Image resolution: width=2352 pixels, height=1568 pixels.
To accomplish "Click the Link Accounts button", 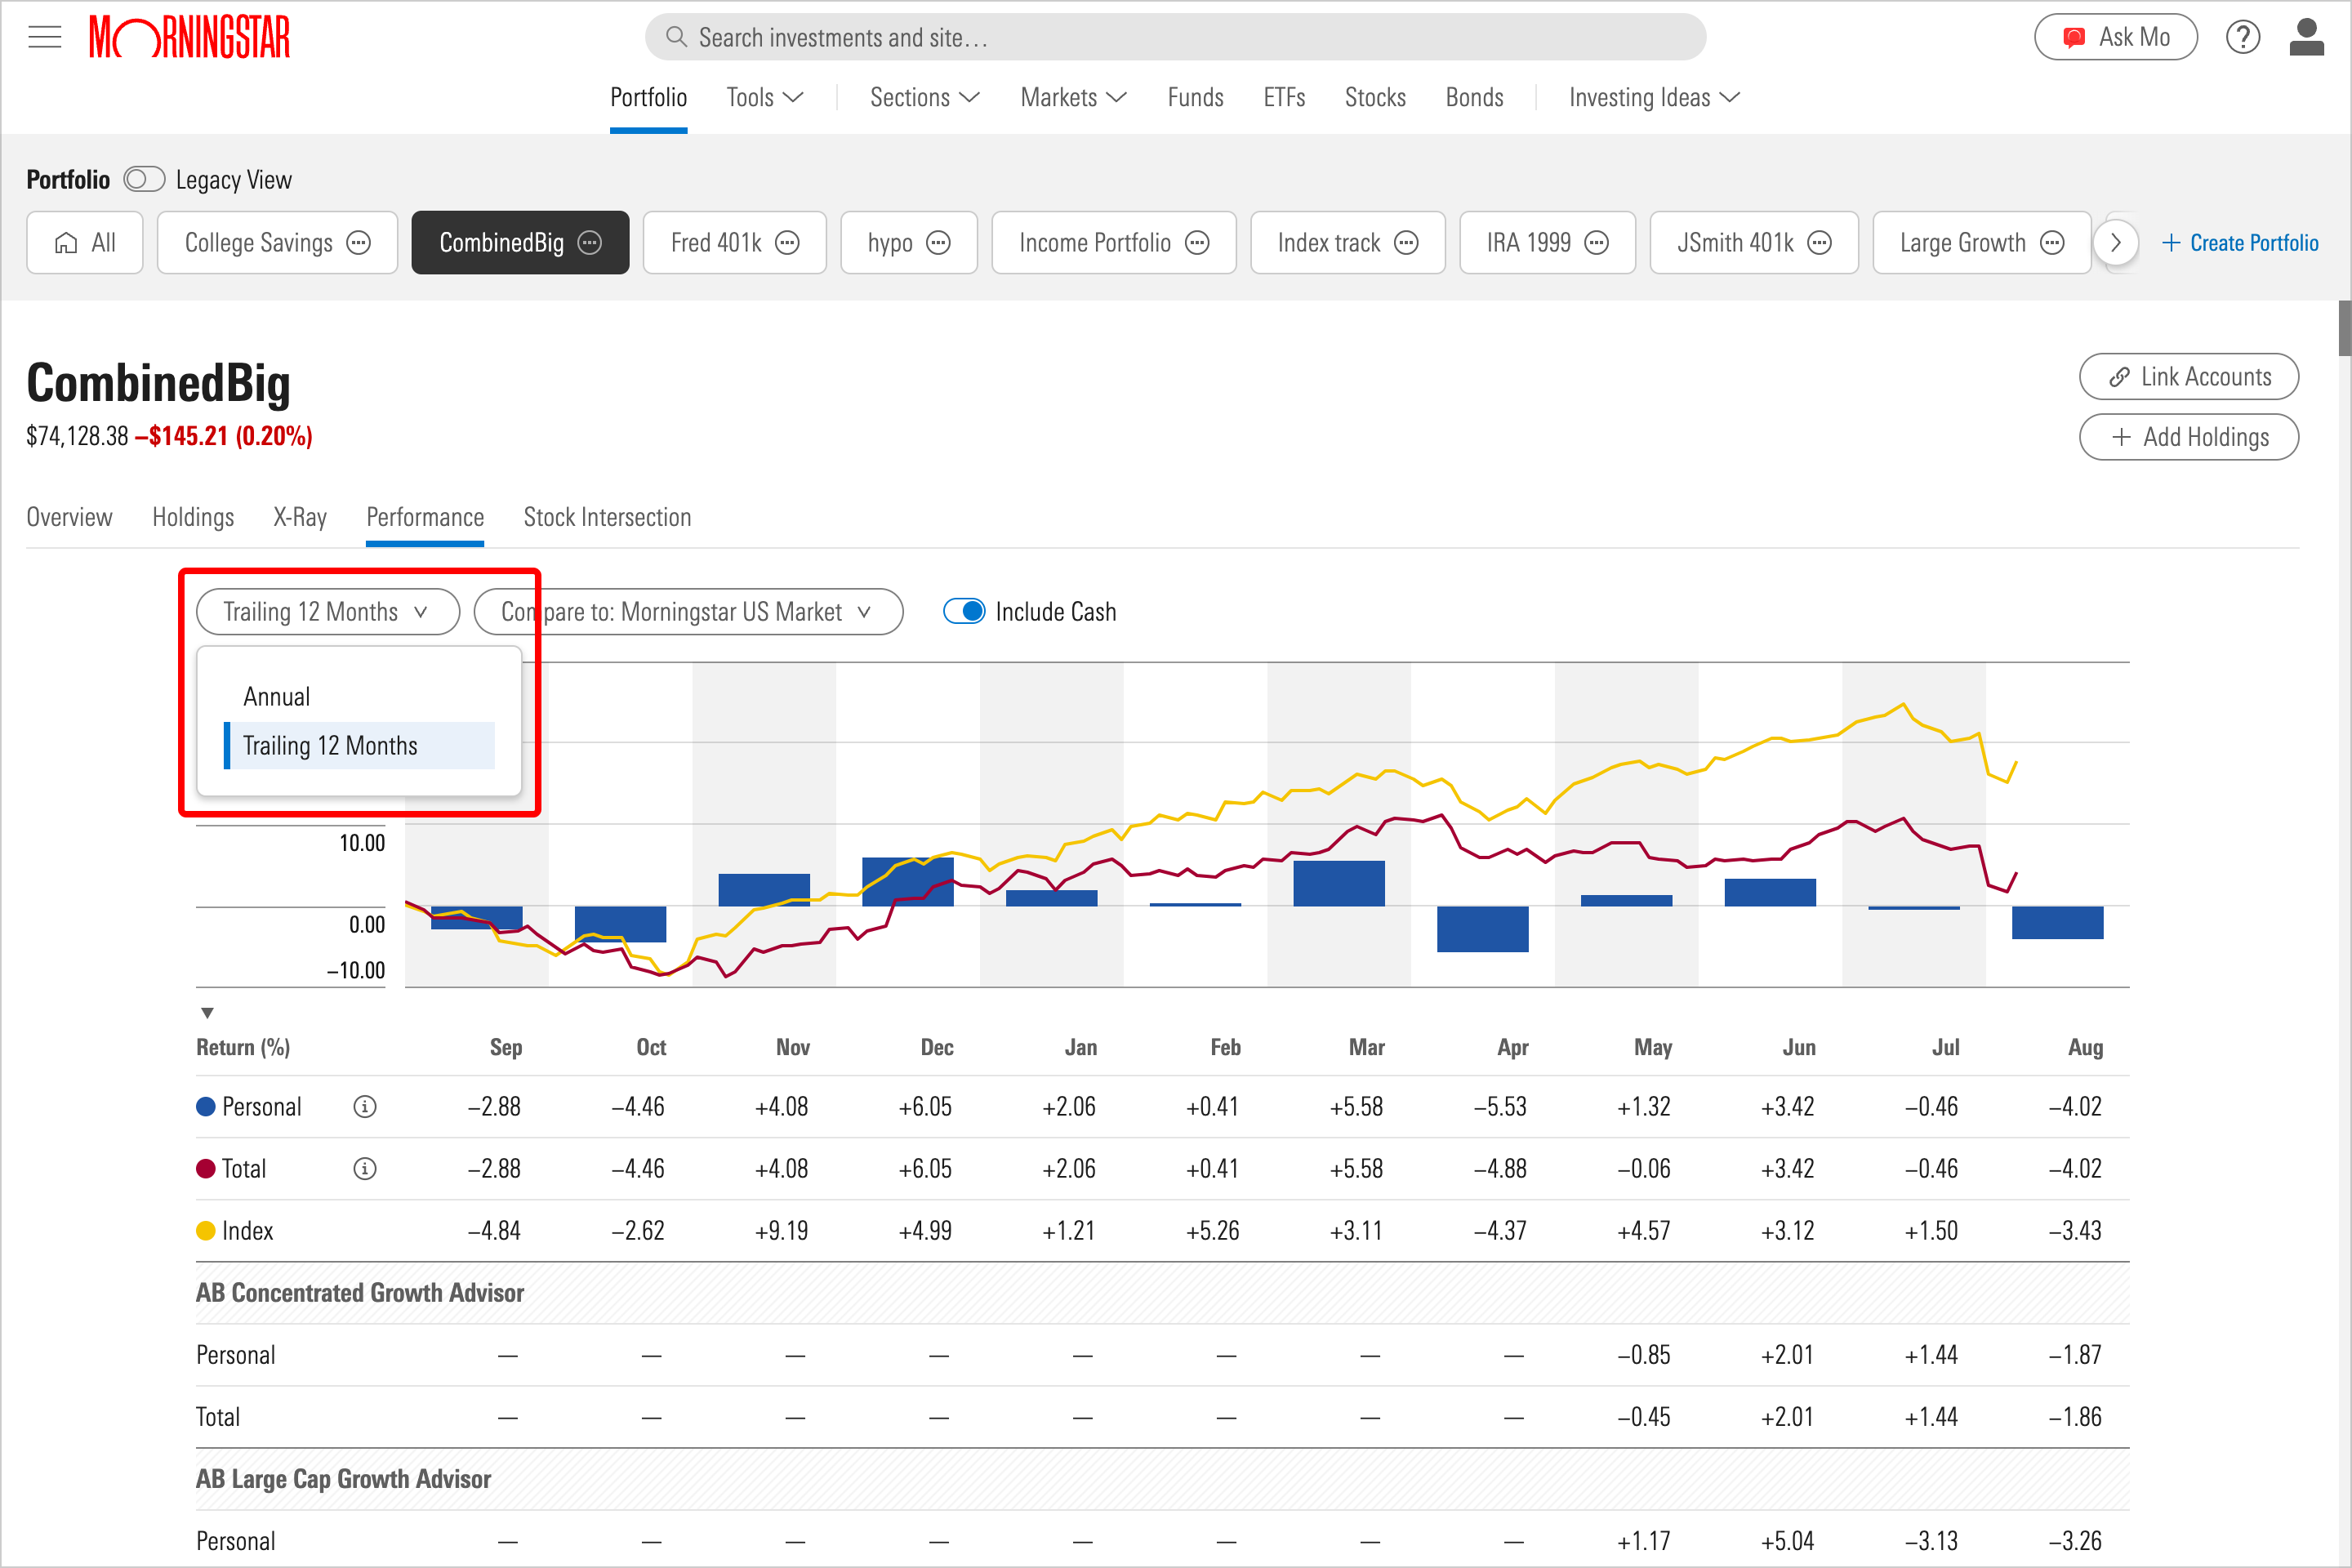I will tap(2189, 377).
